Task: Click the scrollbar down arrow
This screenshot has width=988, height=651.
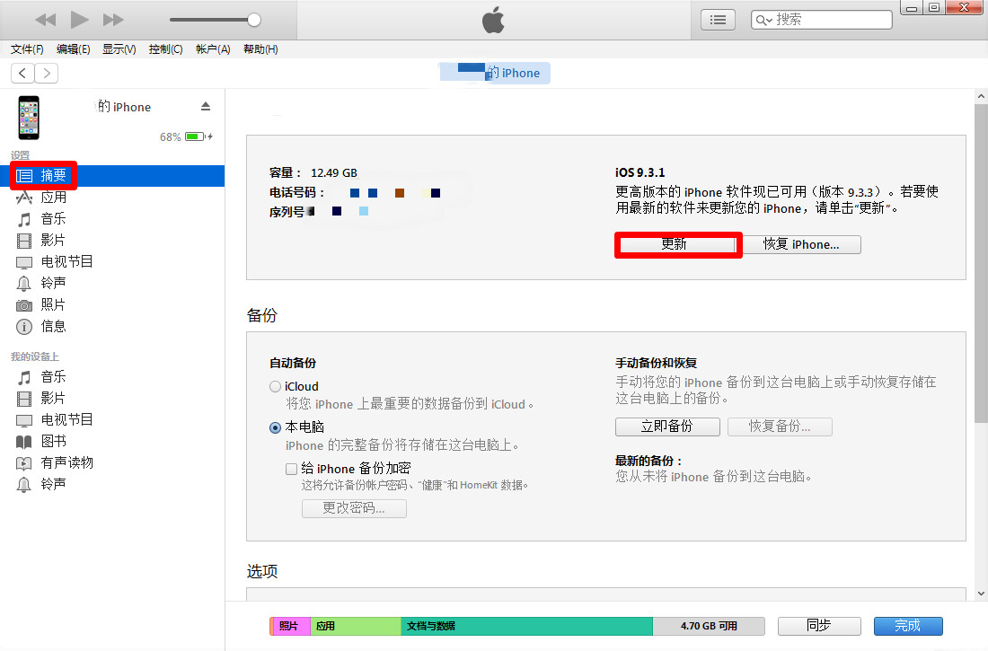Action: (x=981, y=593)
